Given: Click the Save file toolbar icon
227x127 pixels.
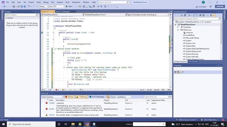Looking at the screenshot, I should tap(22, 6).
